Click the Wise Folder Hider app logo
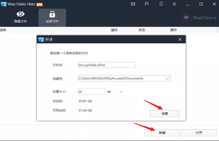 point(4,4)
